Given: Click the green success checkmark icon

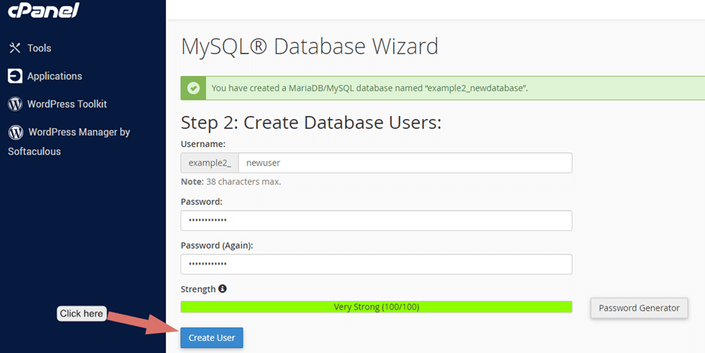Looking at the screenshot, I should (x=193, y=88).
